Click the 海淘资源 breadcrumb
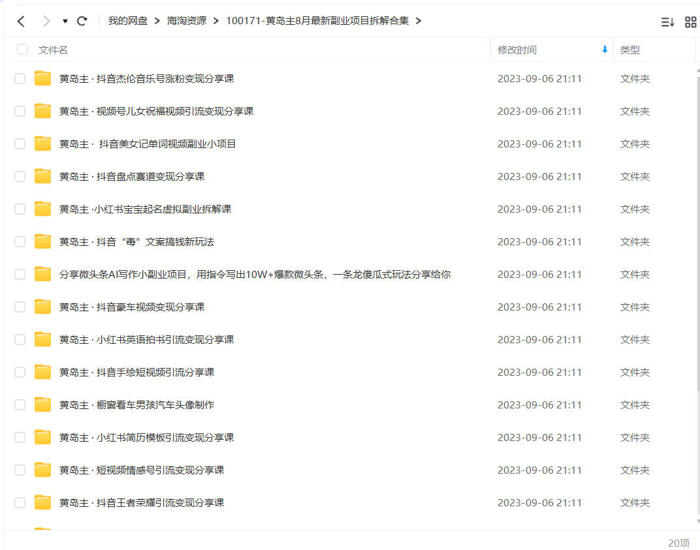700x550 pixels. coord(187,21)
